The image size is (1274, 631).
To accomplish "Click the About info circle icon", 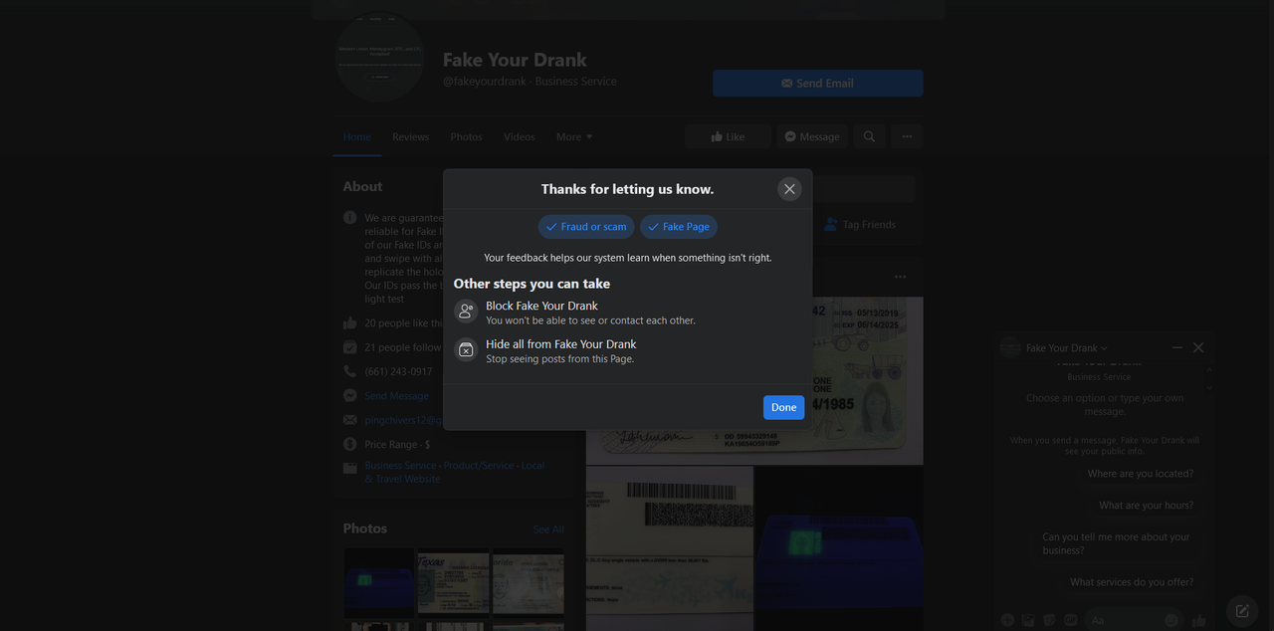I will (x=350, y=218).
